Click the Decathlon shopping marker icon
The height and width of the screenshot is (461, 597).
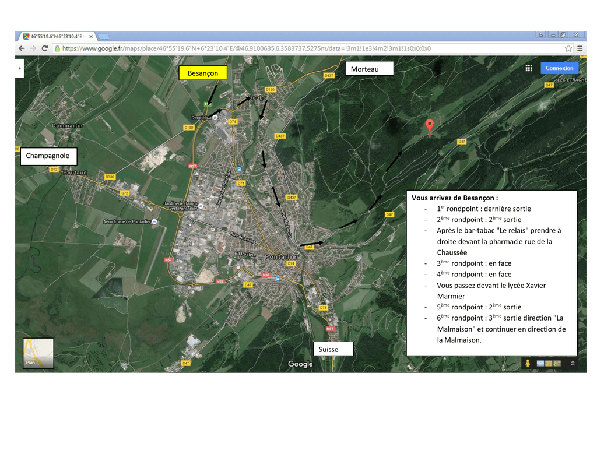[216, 118]
